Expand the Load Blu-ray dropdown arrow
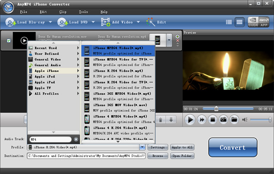Screen dimensions: 274x174 [50, 22]
